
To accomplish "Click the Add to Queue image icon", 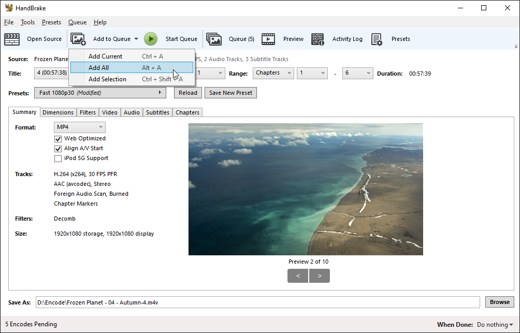I will pyautogui.click(x=78, y=39).
